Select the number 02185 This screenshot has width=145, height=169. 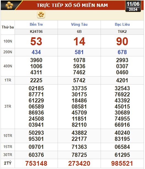(36, 88)
